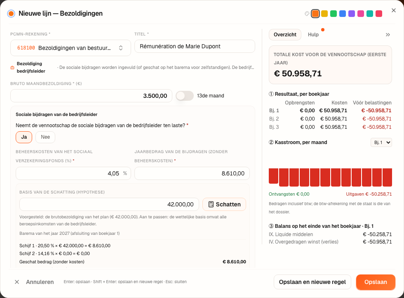The width and height of the screenshot is (404, 298).
Task: Select the red color swatch
Action: (379, 14)
